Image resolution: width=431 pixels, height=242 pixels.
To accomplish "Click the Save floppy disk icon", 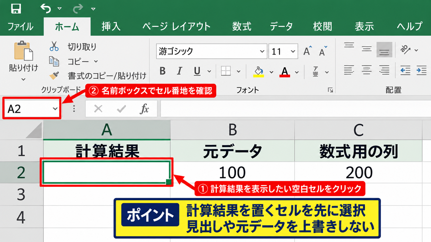I will click(x=16, y=8).
